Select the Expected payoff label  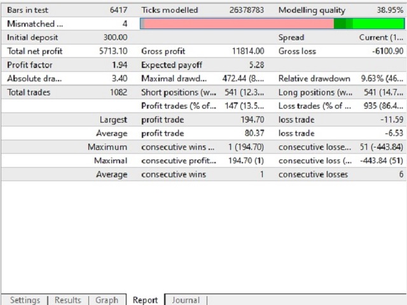172,65
